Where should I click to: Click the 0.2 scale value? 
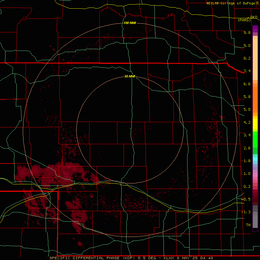[247, 187]
